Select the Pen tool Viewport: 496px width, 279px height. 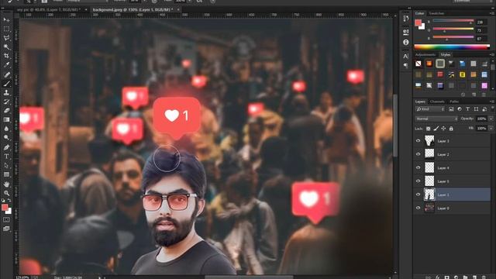pos(6,147)
